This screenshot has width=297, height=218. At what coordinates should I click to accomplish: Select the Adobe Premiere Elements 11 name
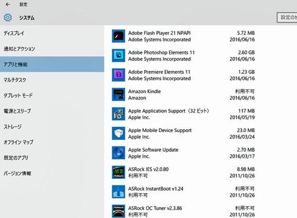[x=159, y=72]
